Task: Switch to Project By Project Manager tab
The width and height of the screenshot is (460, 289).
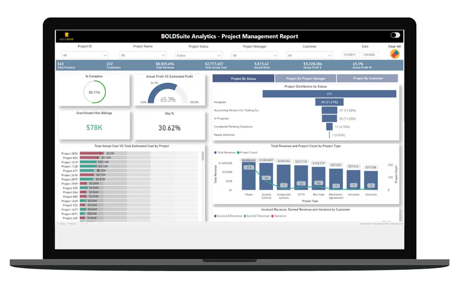Action: tap(305, 78)
